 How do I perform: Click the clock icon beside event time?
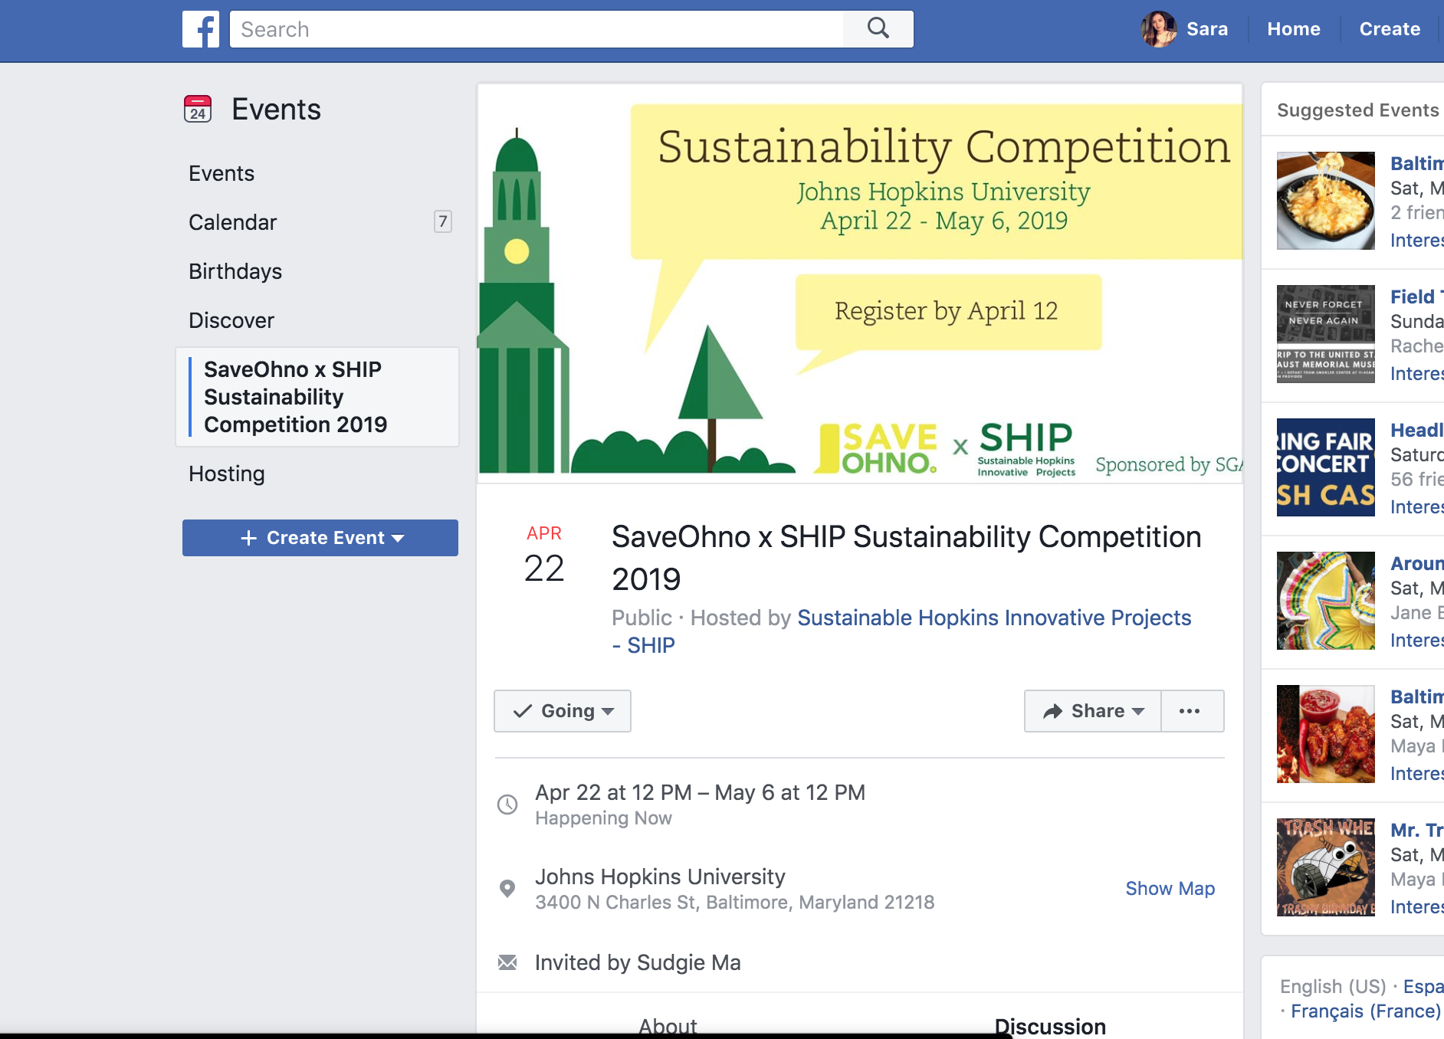point(507,805)
